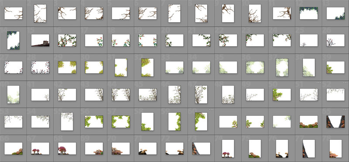Click the ellipsis badge on portrait thumbnail 60
349x162 pixels.
pos(211,110)
